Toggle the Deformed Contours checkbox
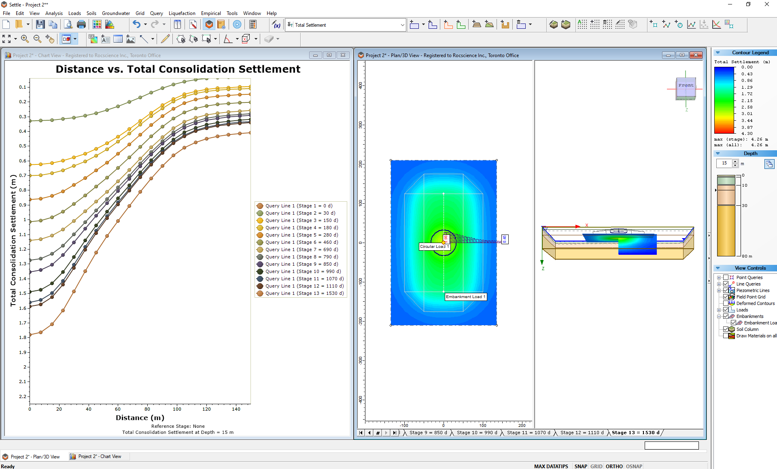The width and height of the screenshot is (777, 469). (726, 303)
